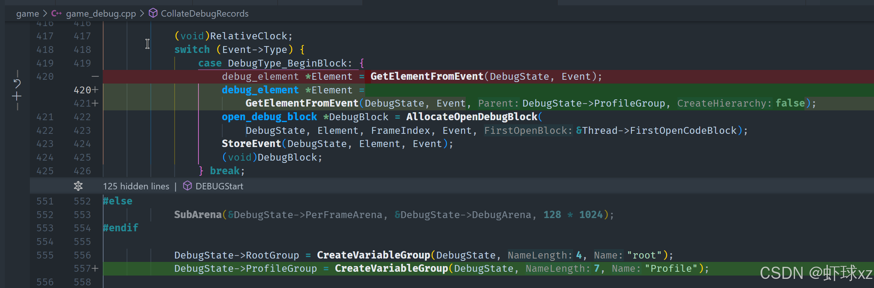This screenshot has width=874, height=288.
Task: Open the CollateDebugRecords breadcrumb symbol
Action: (x=205, y=14)
